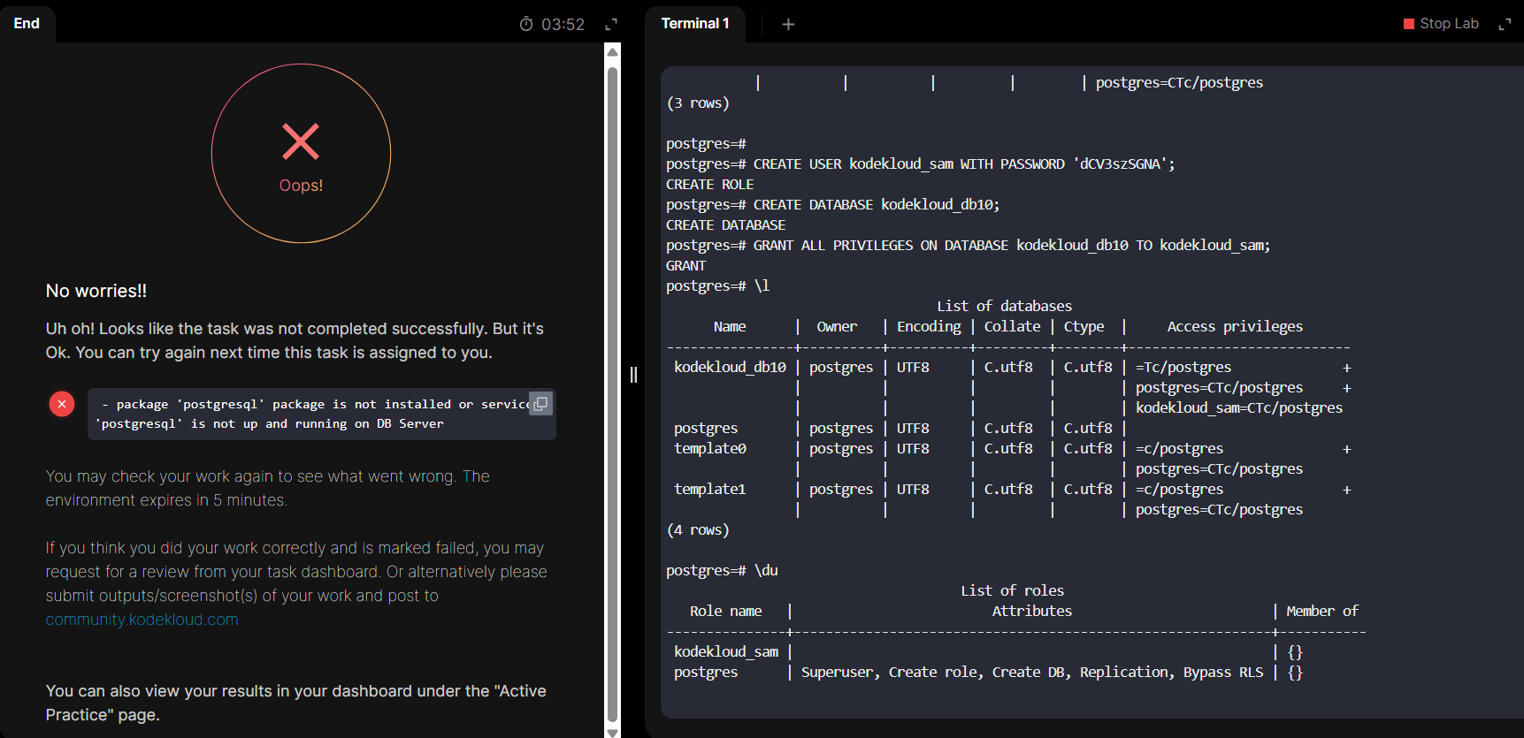The image size is (1524, 738).
Task: Click the large Oops X icon
Action: coord(301,141)
